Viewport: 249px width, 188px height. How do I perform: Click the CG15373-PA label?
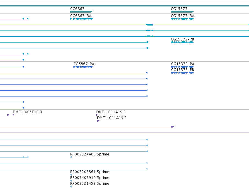coord(183,64)
